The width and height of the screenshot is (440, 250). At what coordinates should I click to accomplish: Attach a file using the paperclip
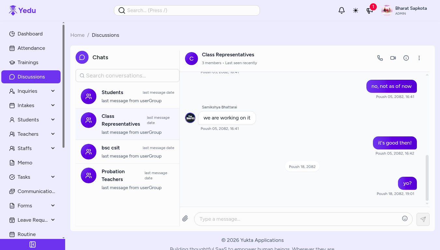tap(185, 218)
